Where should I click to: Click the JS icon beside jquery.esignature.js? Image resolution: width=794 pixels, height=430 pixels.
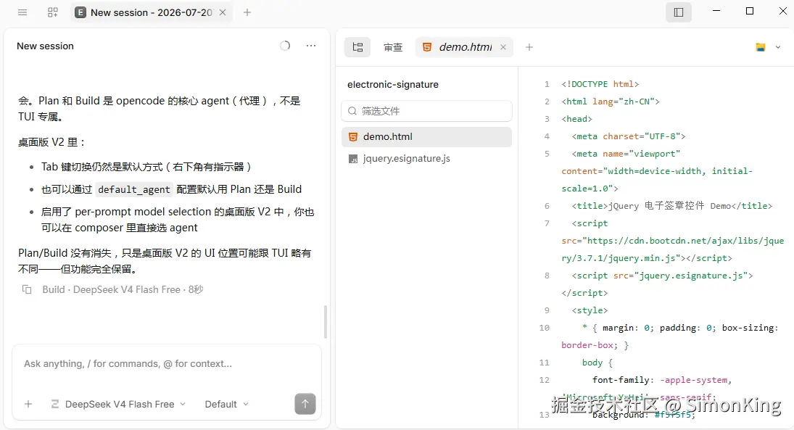[353, 159]
